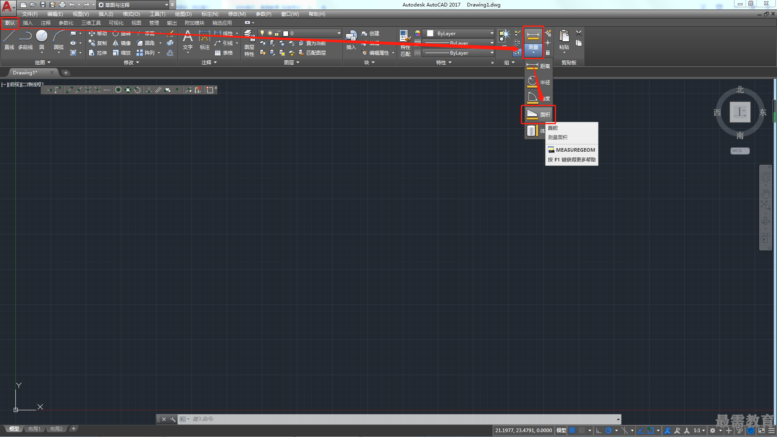Click the 表格 table tool

pos(224,53)
